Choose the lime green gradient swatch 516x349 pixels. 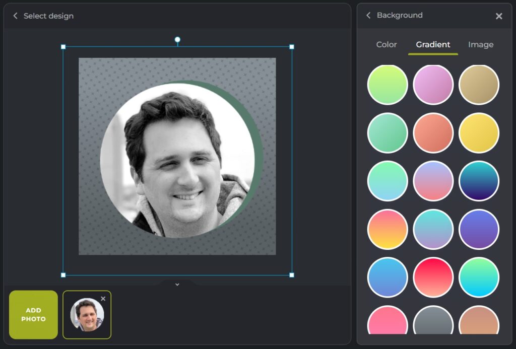(x=388, y=85)
